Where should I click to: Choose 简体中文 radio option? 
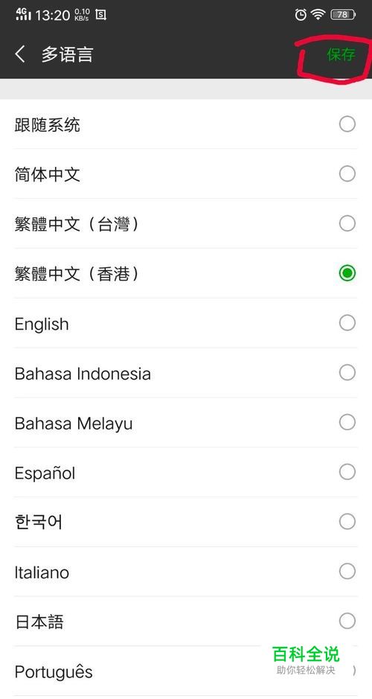[347, 173]
